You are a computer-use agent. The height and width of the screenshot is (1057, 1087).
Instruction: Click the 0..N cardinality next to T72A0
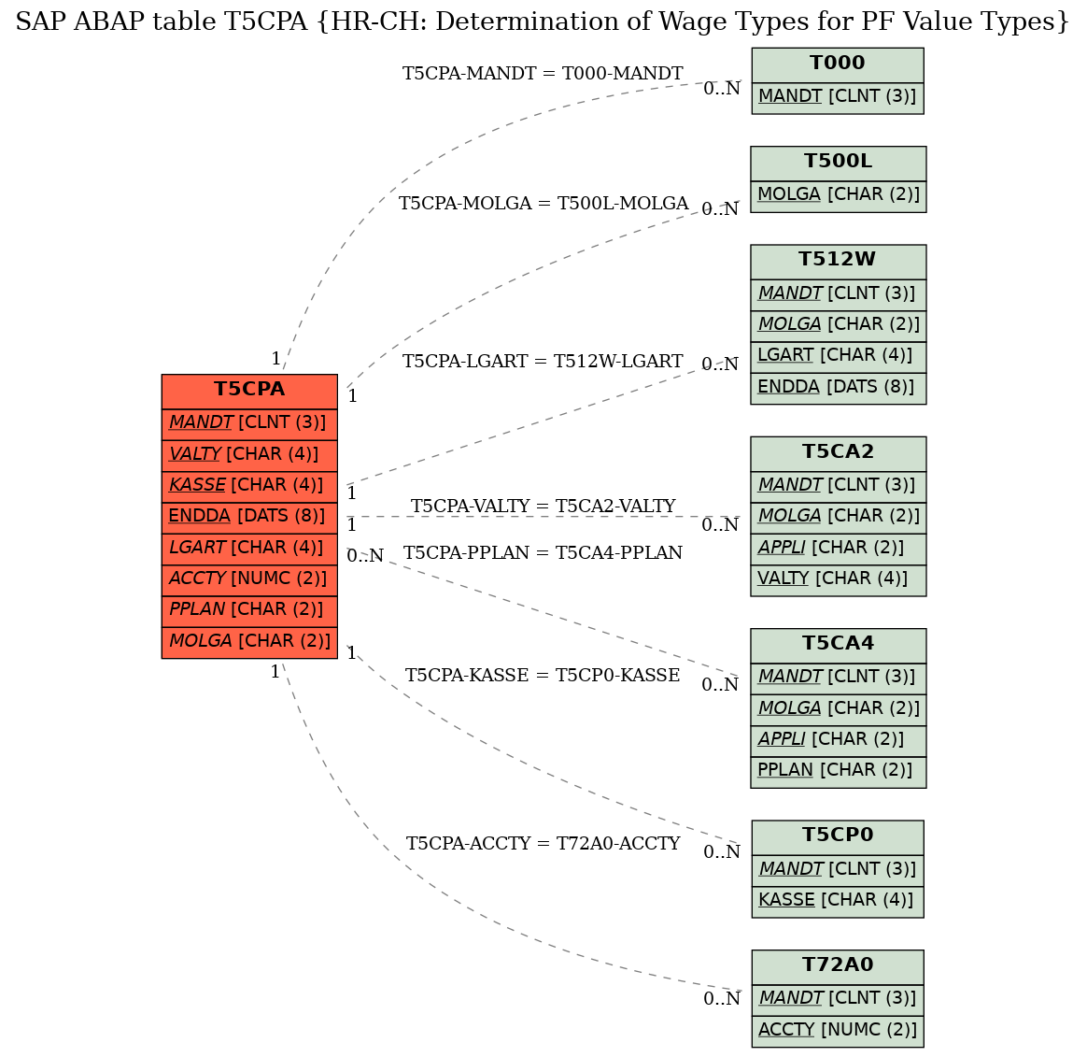click(x=722, y=999)
